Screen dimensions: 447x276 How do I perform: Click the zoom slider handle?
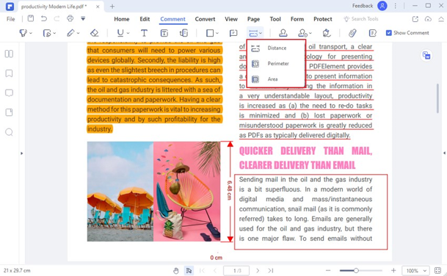(356, 271)
